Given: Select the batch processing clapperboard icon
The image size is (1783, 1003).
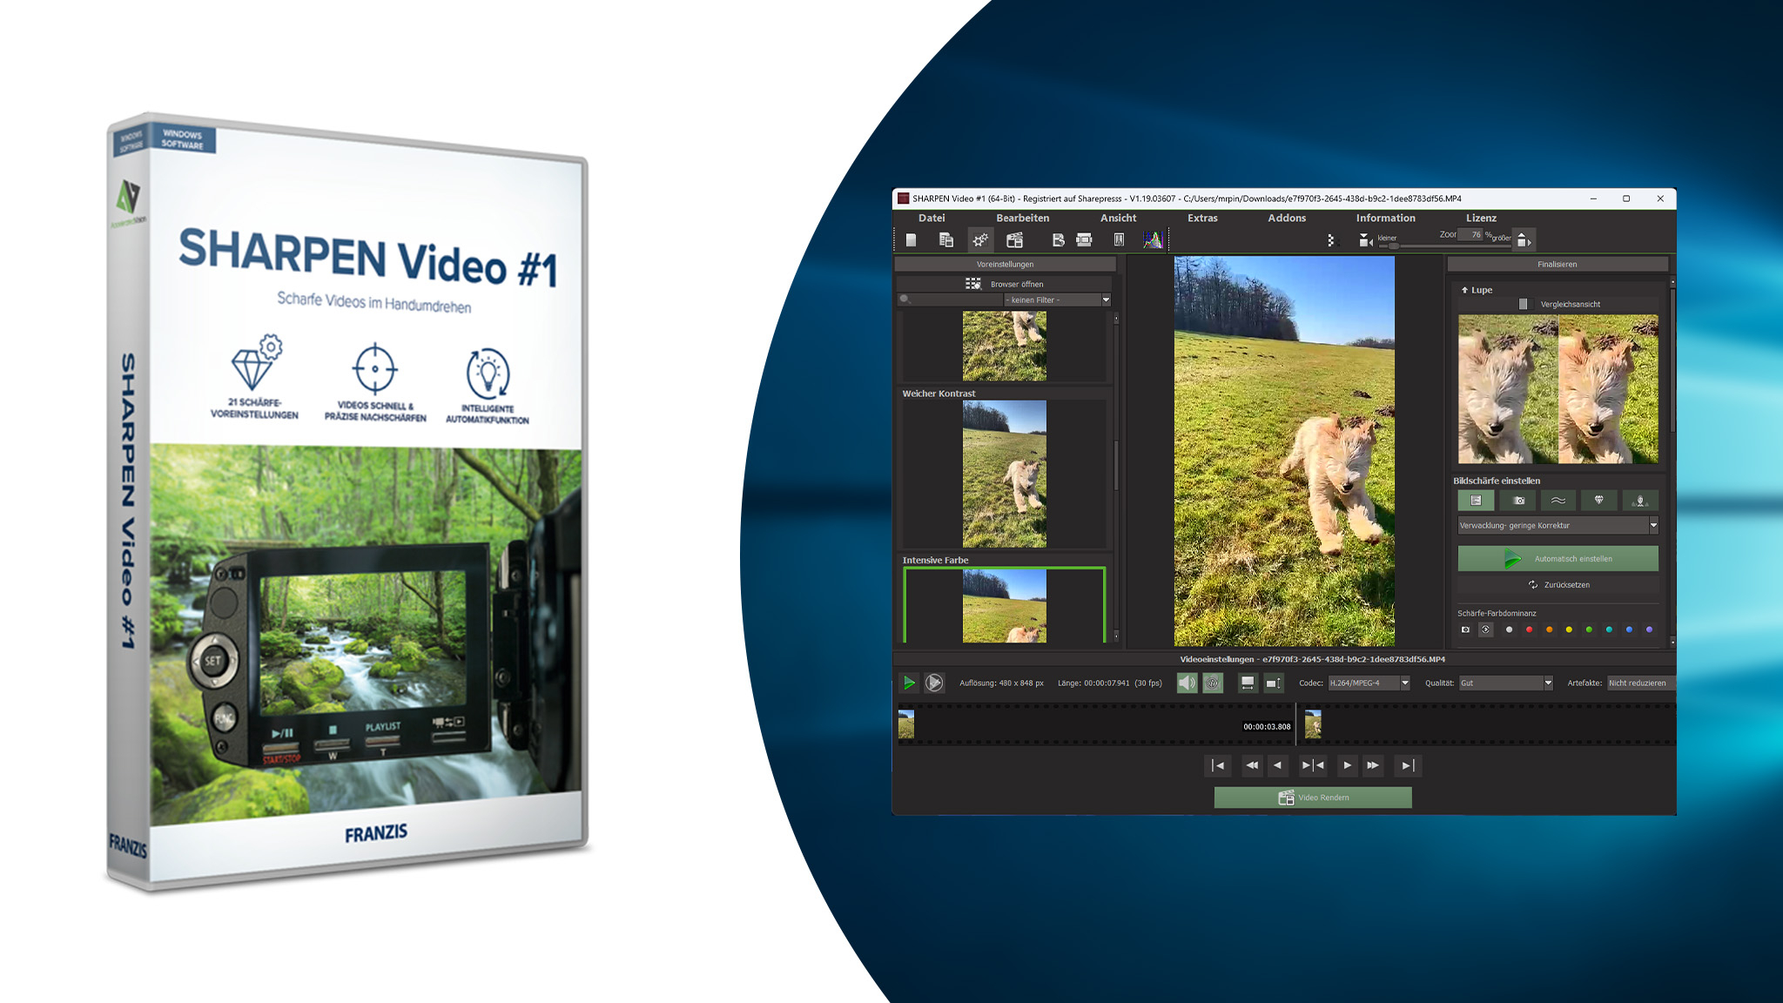Looking at the screenshot, I should coord(1015,240).
